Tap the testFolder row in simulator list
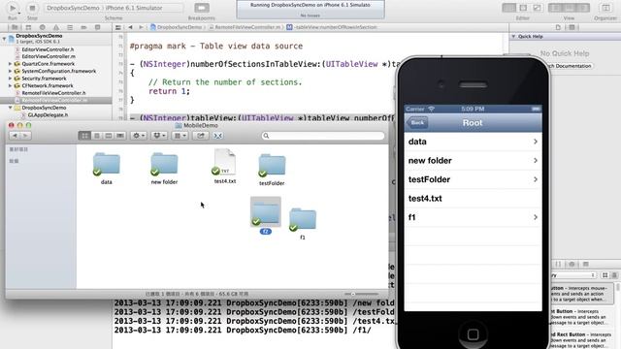This screenshot has height=349, width=621. (x=473, y=179)
